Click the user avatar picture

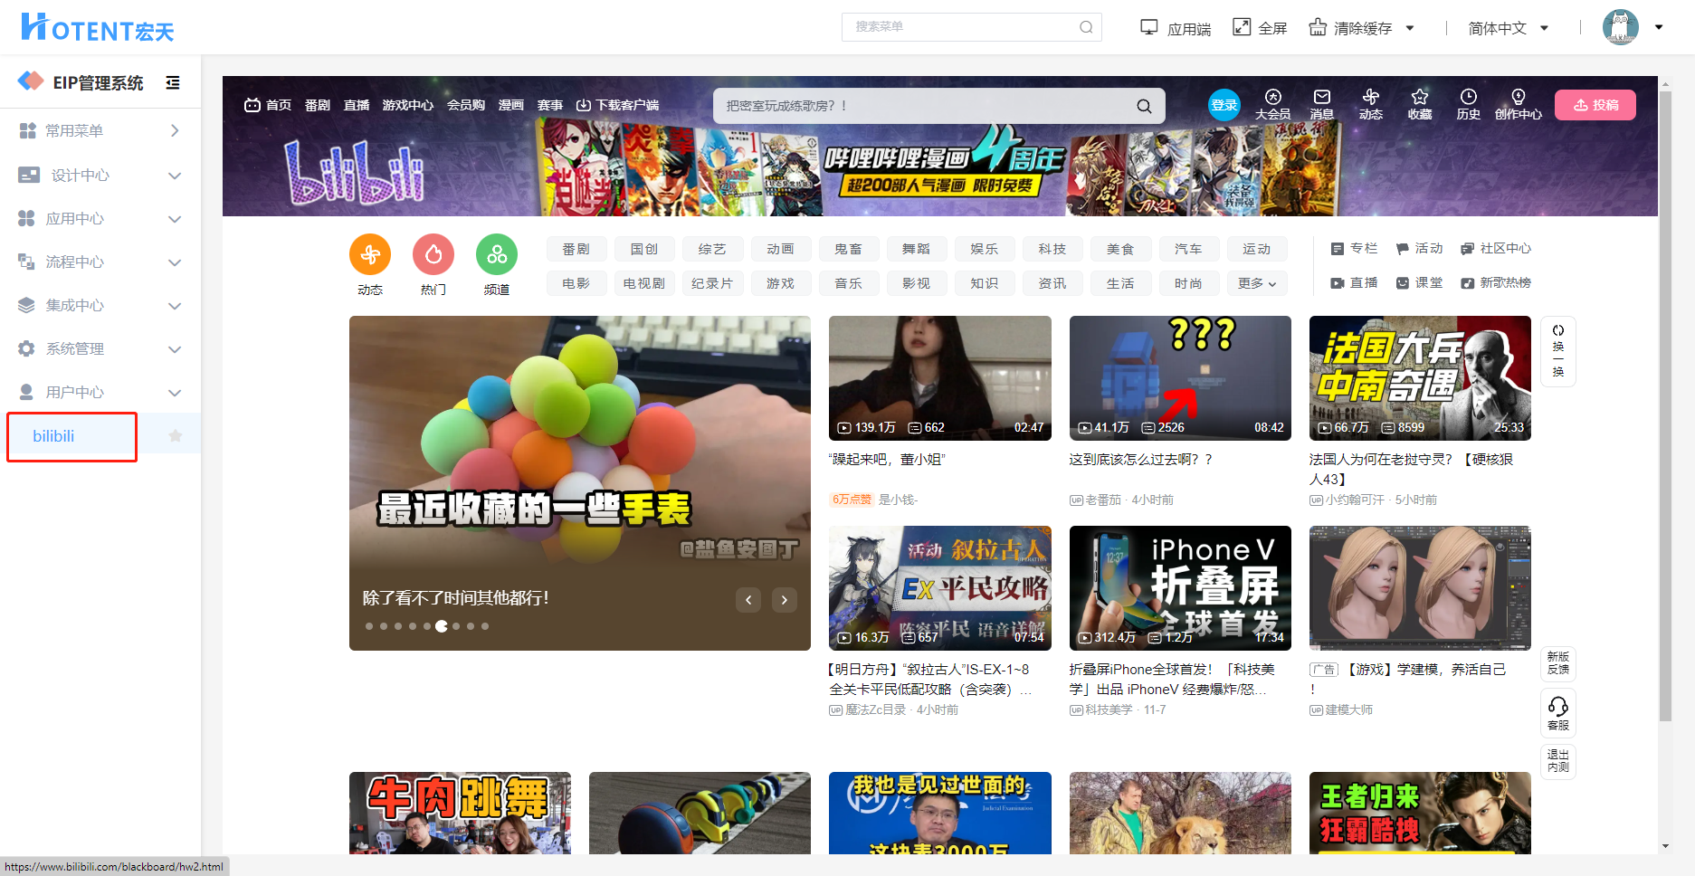1620,27
